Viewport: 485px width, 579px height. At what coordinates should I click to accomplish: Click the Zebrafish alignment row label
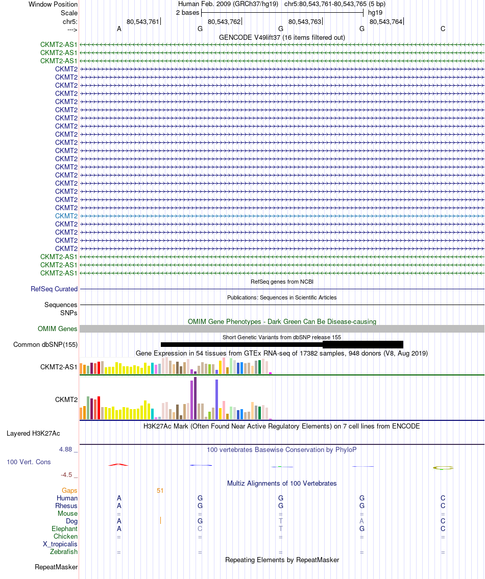tap(64, 551)
